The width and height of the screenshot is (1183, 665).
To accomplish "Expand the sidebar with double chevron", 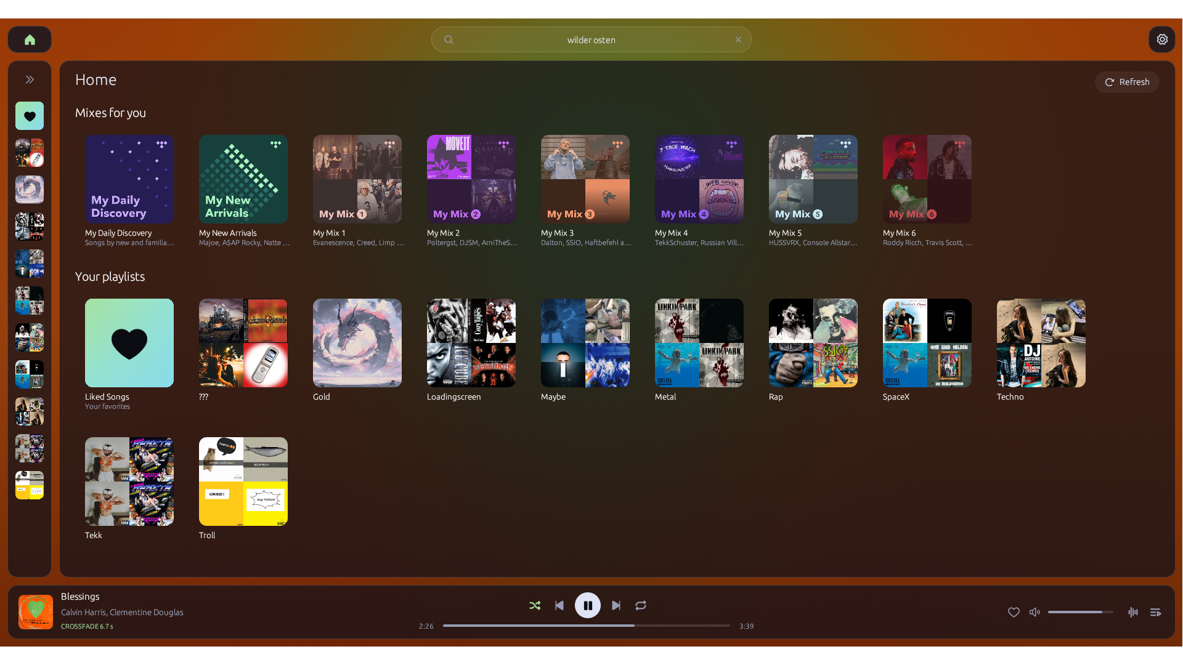I will (30, 79).
